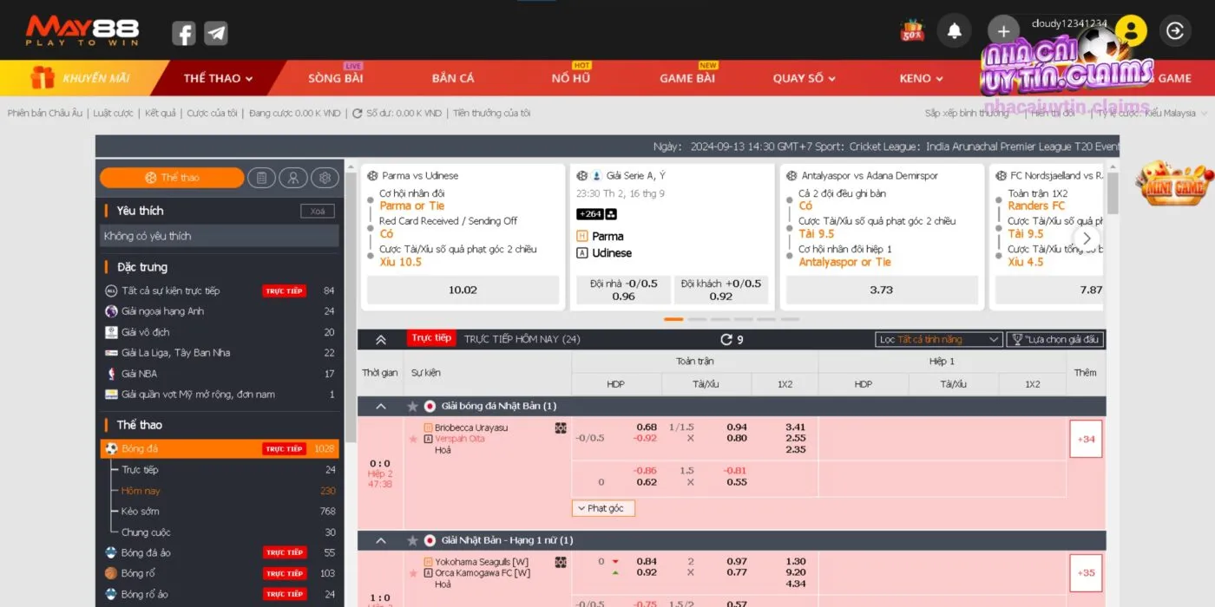Screen dimensions: 1215x607
Task: Open the bet slip icon in sidebar
Action: (x=261, y=178)
